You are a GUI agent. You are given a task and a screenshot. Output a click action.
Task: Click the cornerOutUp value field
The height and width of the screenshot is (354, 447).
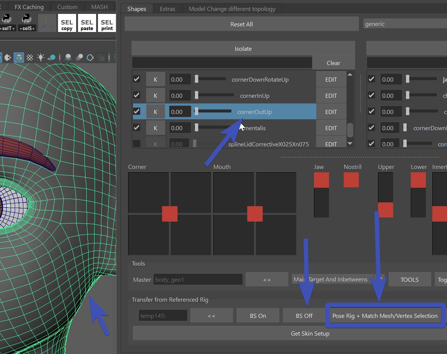180,112
